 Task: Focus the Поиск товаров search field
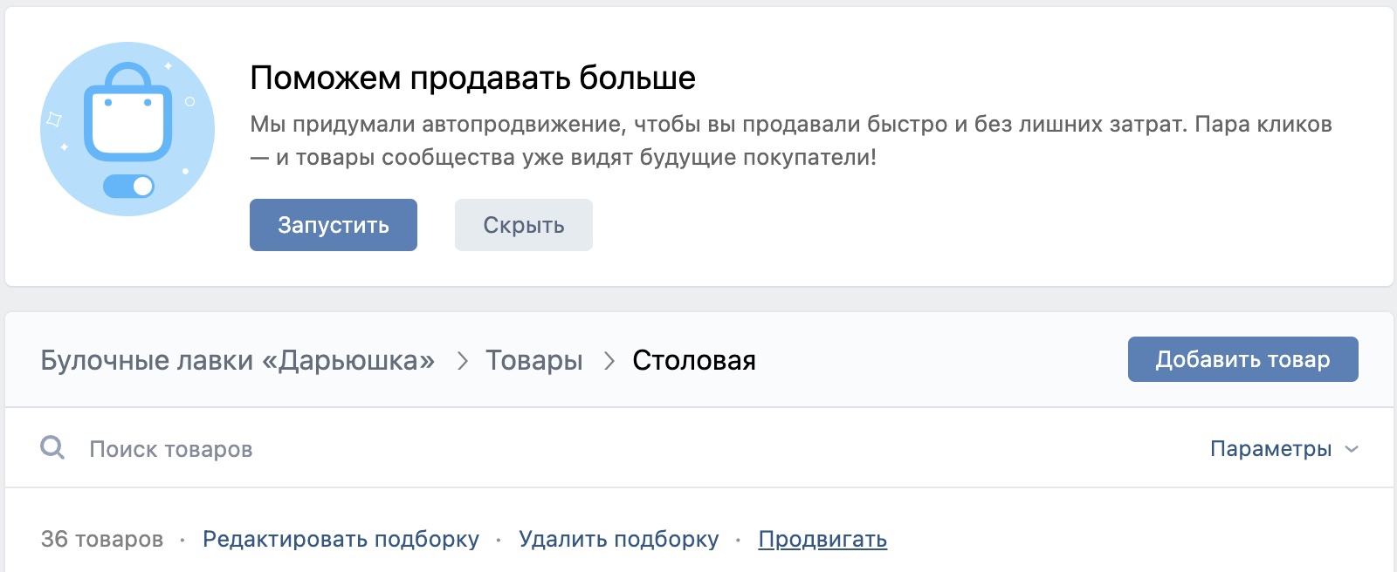[x=611, y=449]
